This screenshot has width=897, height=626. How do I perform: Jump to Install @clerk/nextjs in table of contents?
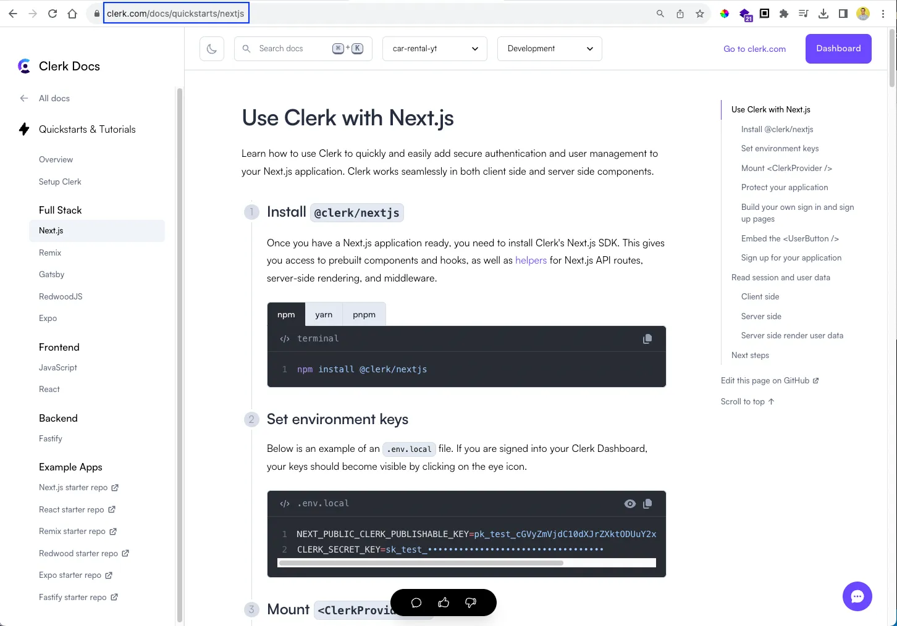(x=777, y=129)
